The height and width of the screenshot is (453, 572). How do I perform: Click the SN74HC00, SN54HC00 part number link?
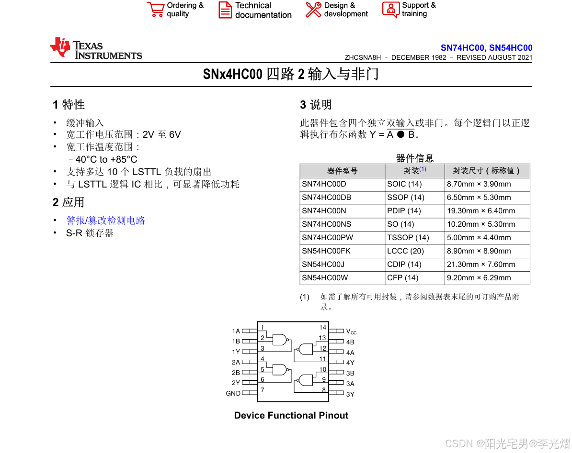click(x=486, y=48)
